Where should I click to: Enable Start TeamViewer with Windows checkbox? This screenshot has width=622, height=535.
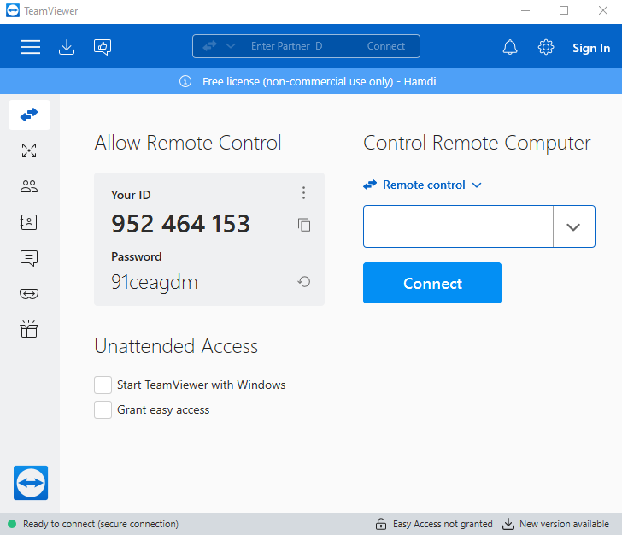(x=103, y=385)
